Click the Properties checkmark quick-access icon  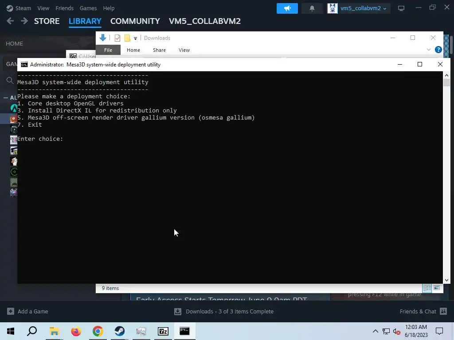117,38
